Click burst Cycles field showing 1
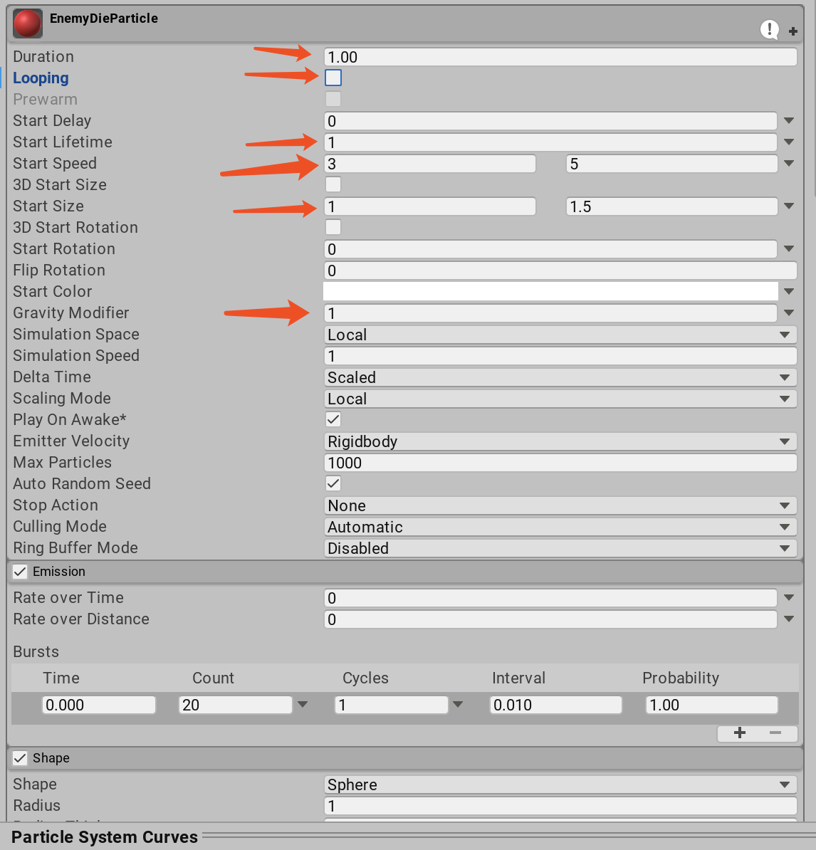The image size is (816, 850). pos(391,705)
